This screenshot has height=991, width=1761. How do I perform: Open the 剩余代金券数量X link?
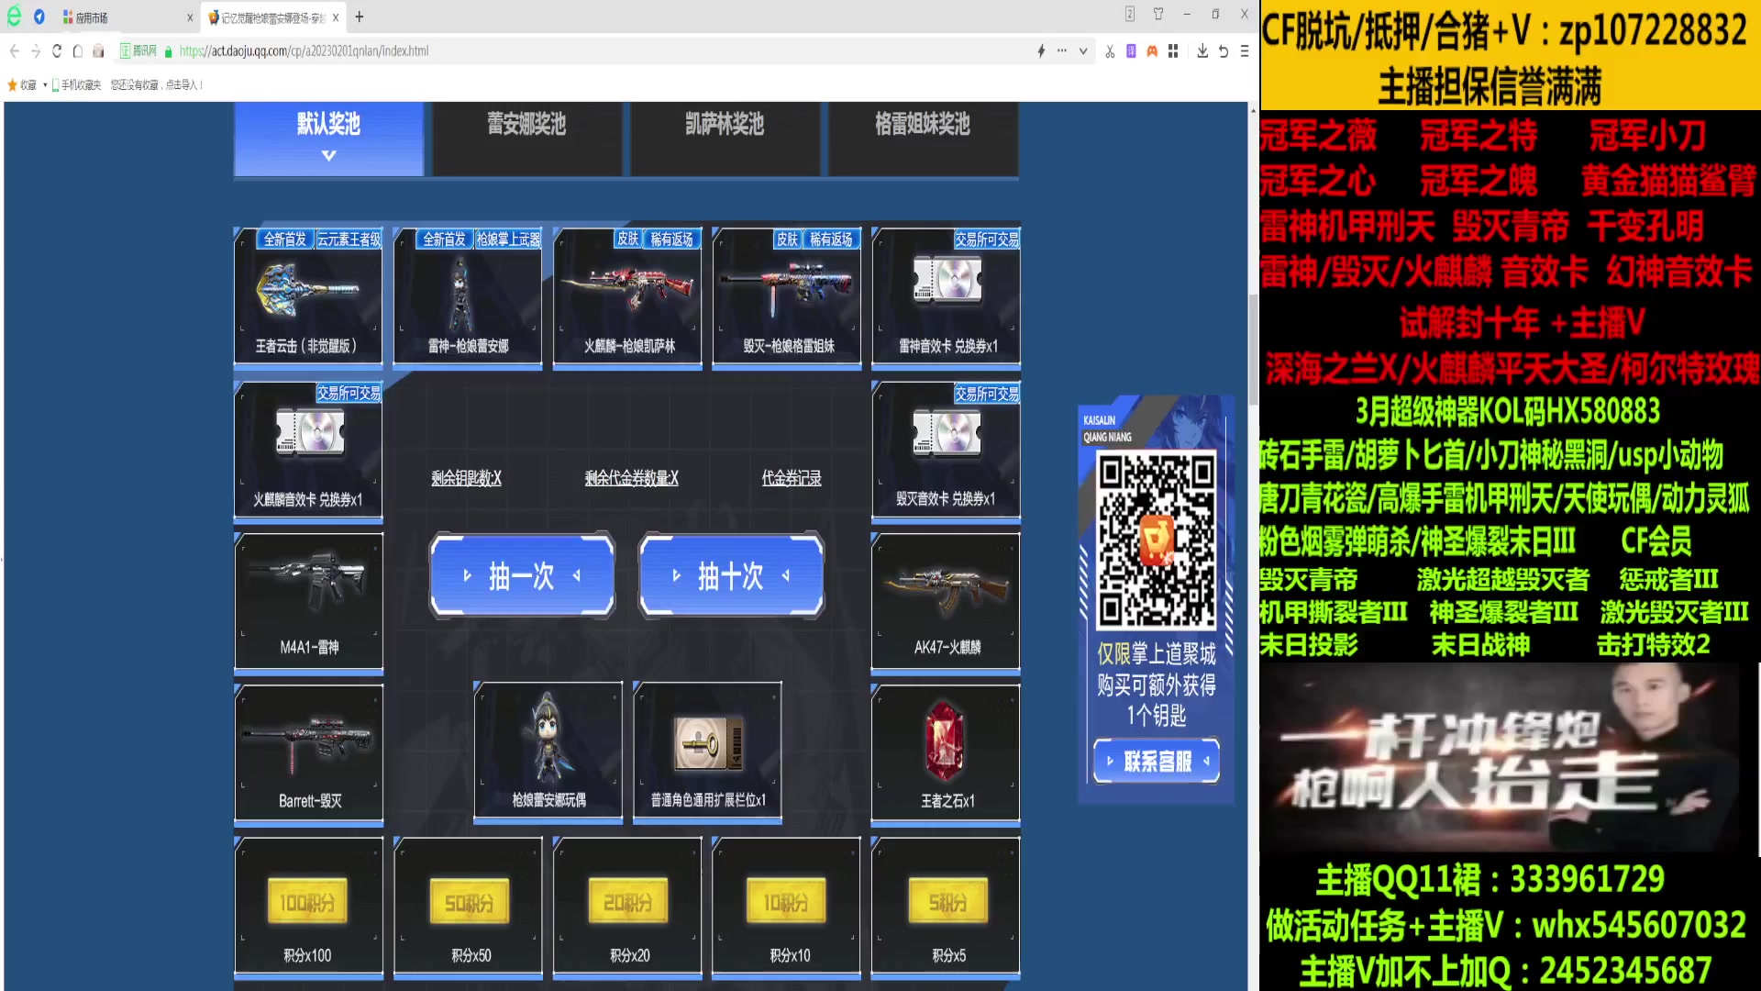(631, 478)
